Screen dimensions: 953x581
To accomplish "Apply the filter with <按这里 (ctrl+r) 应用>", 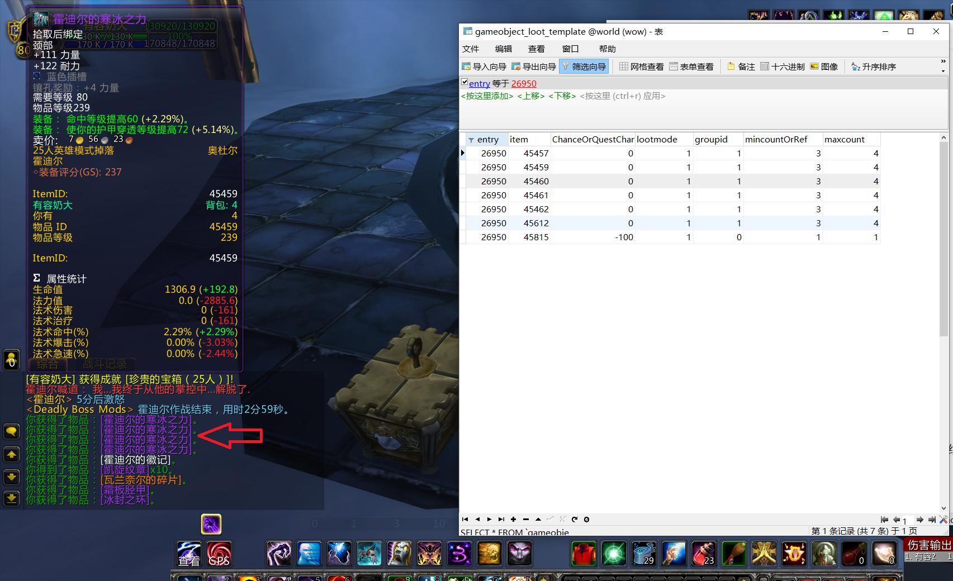I will click(623, 96).
